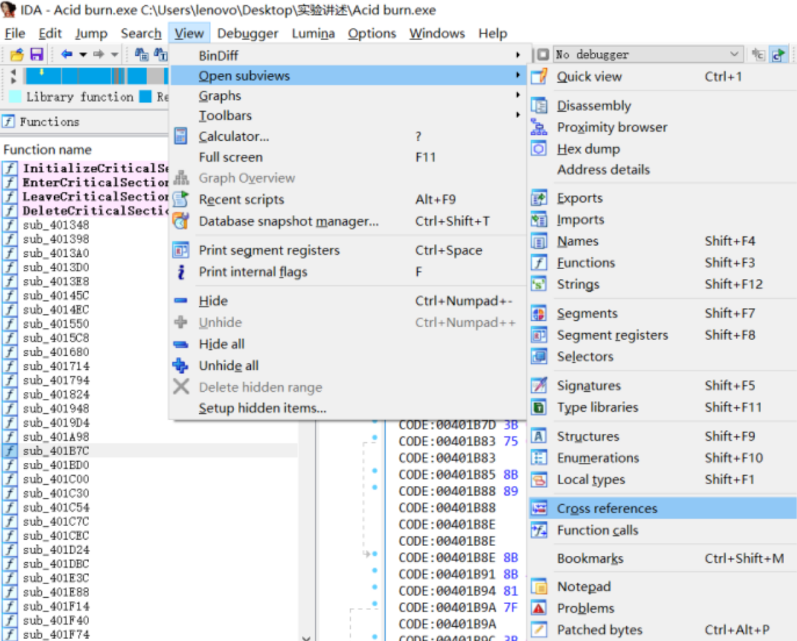Click the grey C script icon beside debugger box

(758, 54)
